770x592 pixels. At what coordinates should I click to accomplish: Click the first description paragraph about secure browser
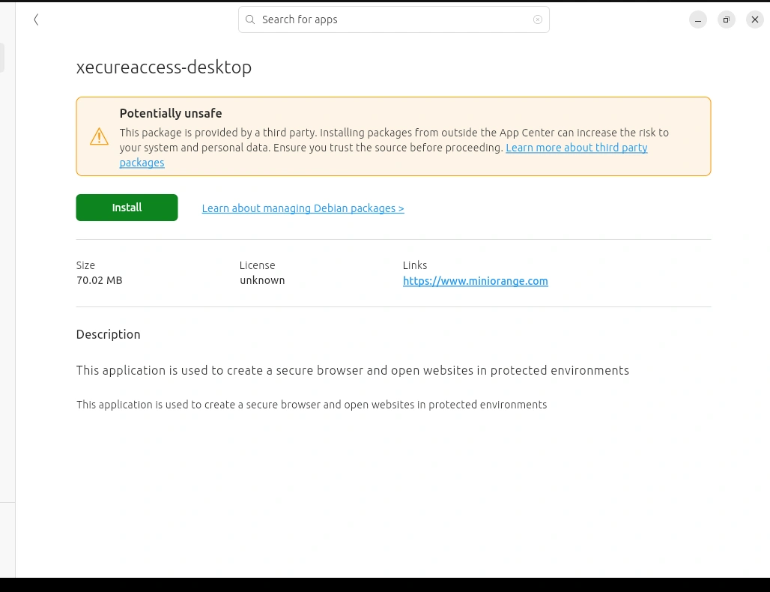click(352, 370)
